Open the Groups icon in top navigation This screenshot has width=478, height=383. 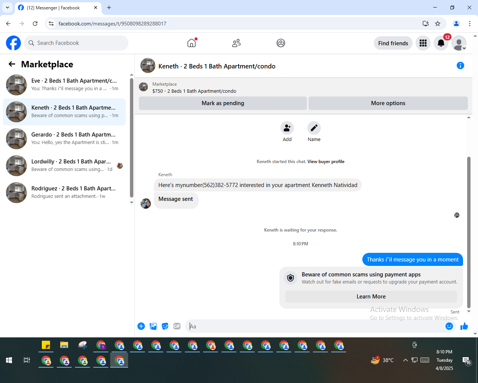tap(281, 43)
